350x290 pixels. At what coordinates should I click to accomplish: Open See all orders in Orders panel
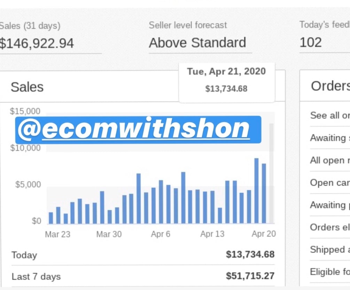point(329,115)
